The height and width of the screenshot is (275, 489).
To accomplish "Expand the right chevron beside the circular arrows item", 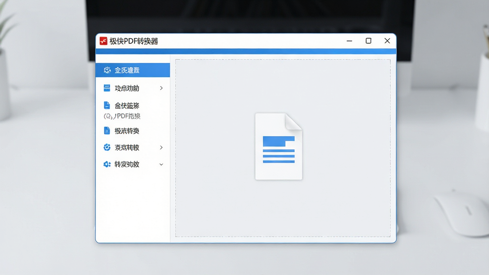I will pyautogui.click(x=161, y=148).
